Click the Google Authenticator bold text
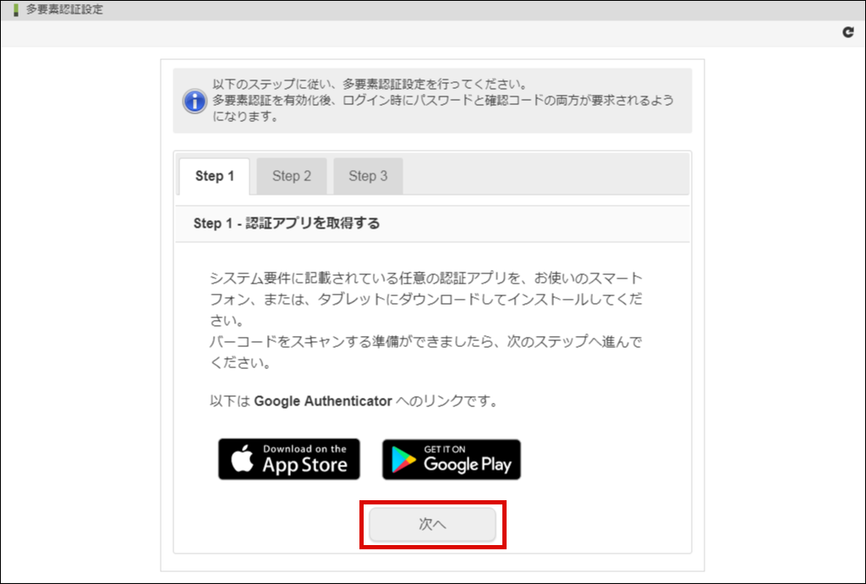 point(323,401)
